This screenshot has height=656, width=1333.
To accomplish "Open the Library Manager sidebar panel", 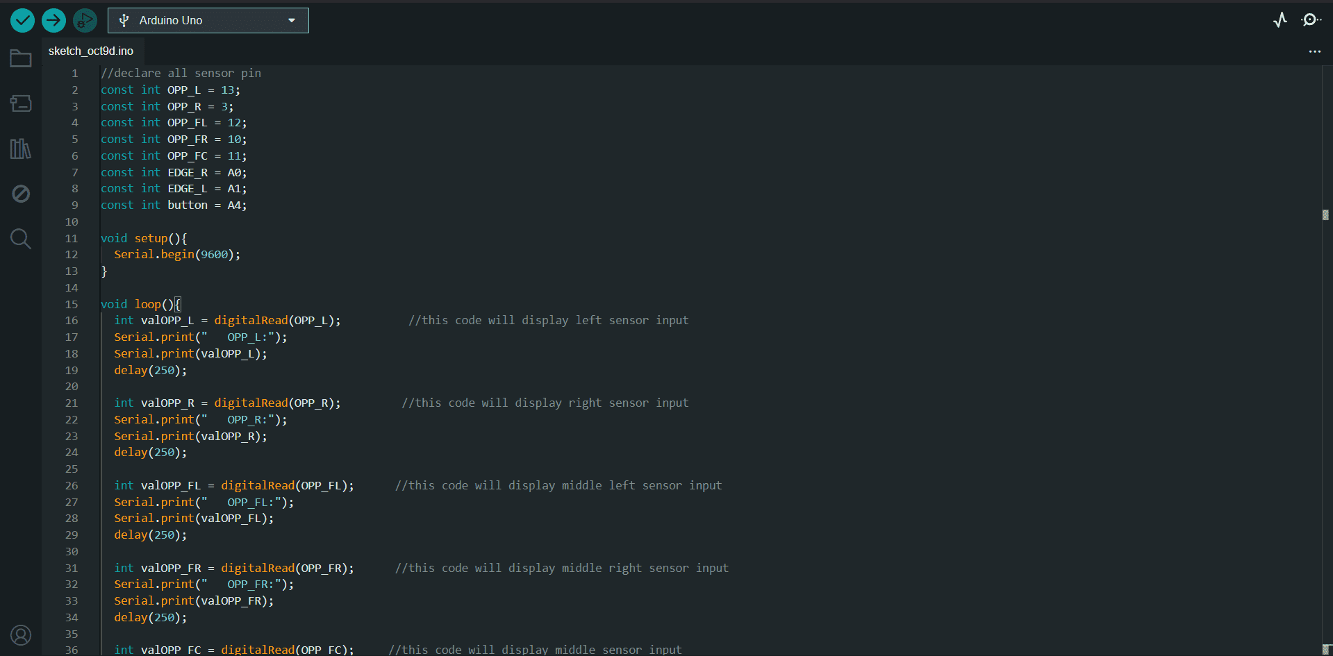I will pyautogui.click(x=21, y=149).
